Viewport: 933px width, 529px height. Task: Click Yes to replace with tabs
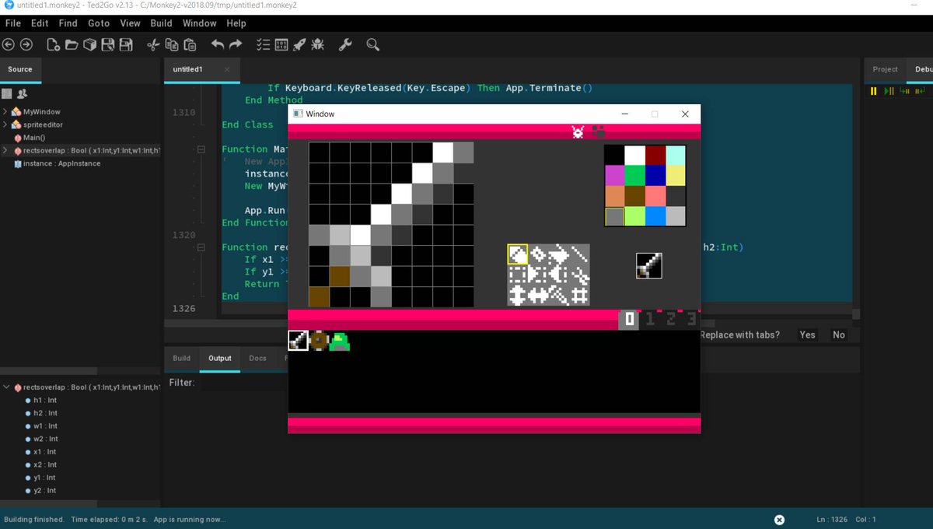[x=807, y=335]
